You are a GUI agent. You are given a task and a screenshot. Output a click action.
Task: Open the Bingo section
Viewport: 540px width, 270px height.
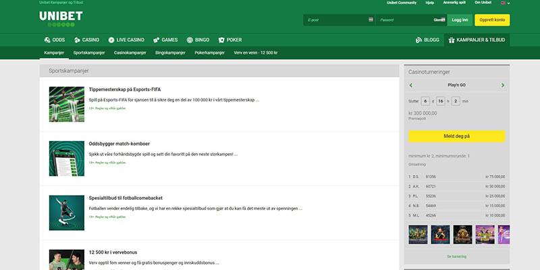[x=198, y=40]
